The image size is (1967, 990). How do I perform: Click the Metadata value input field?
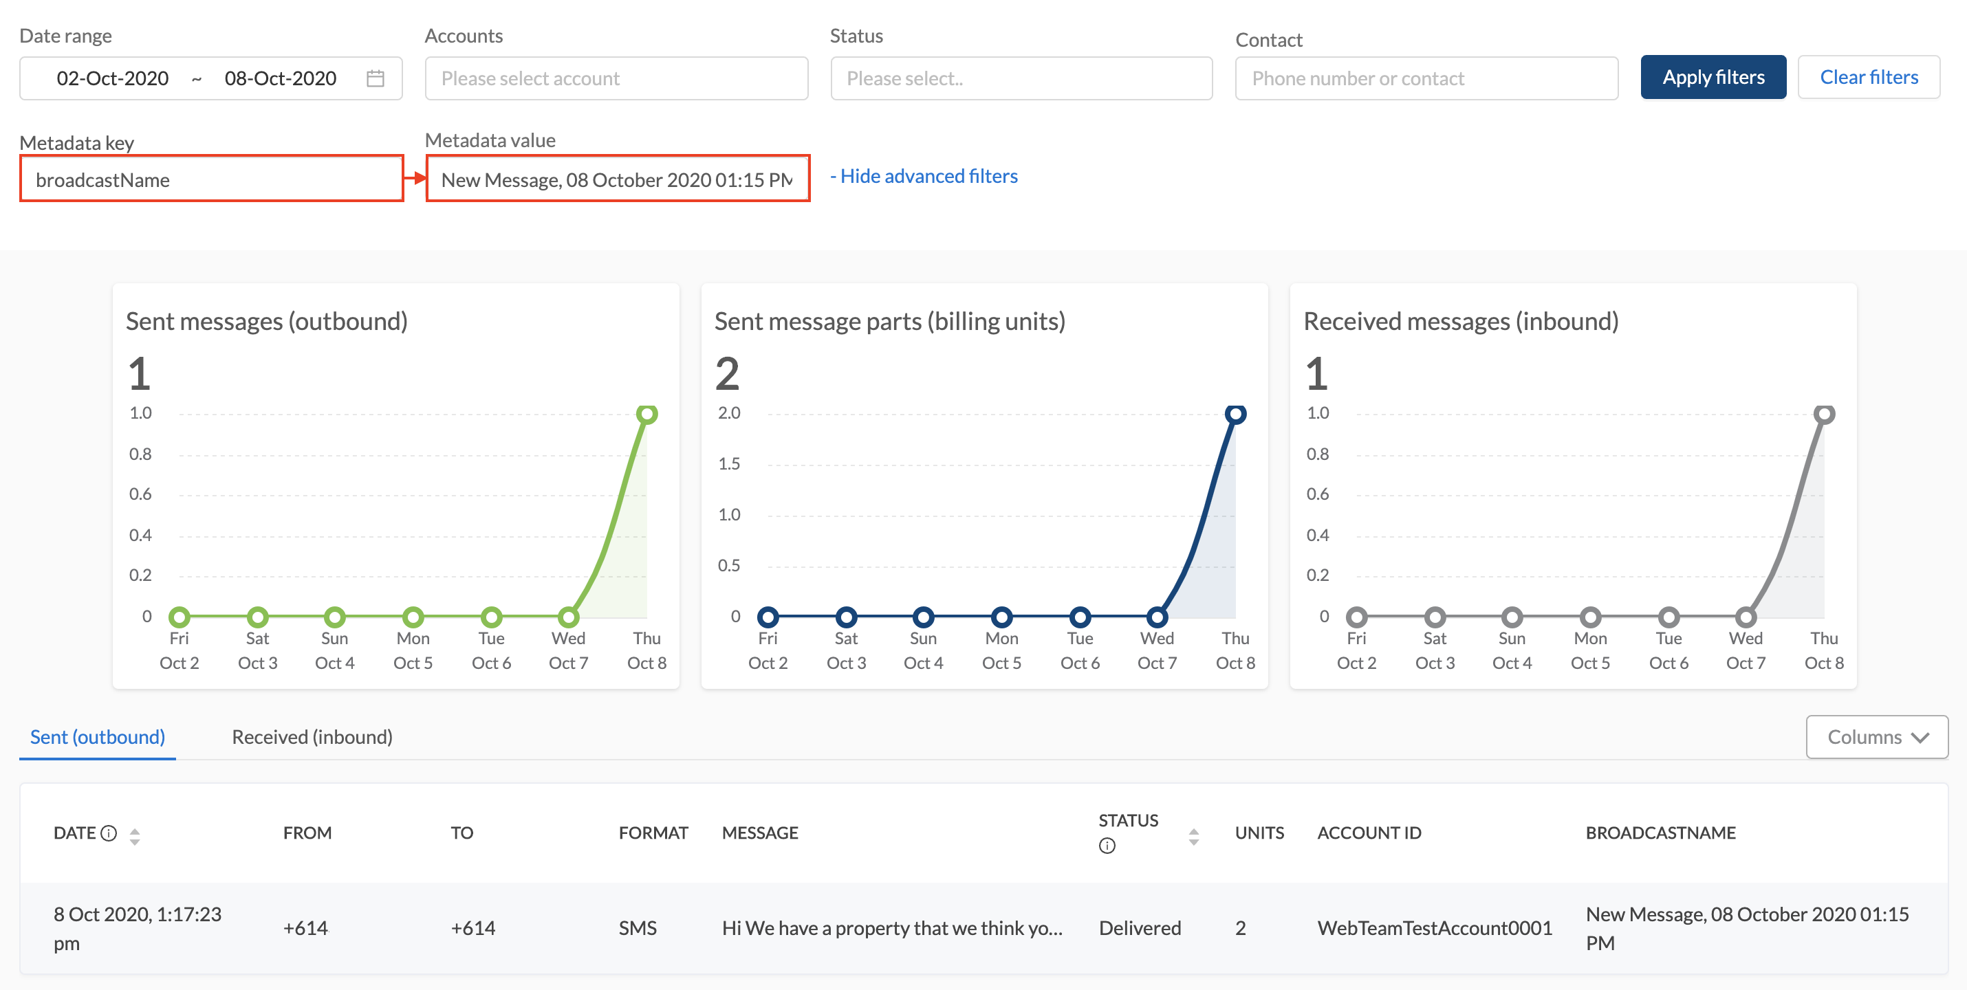(x=616, y=179)
